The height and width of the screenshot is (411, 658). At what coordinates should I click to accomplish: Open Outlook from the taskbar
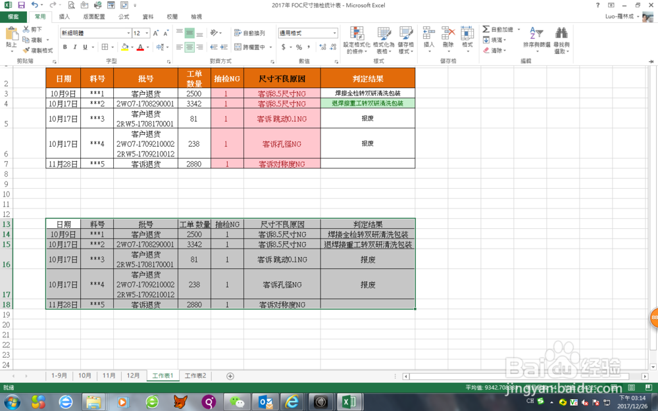coord(265,402)
